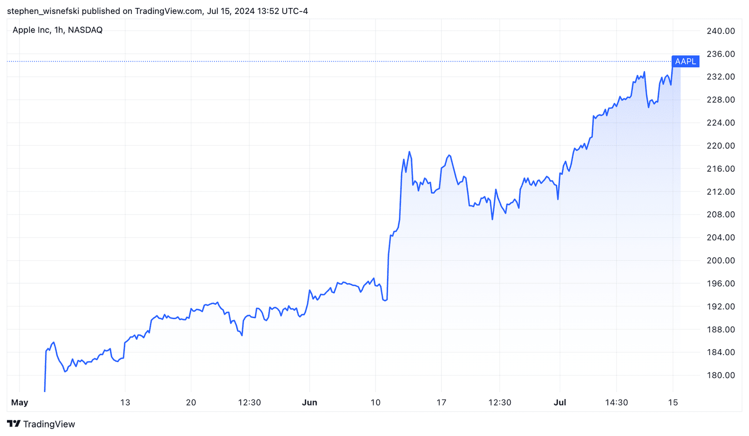Click the 240.00 price axis label
This screenshot has height=436, width=749.
click(721, 31)
